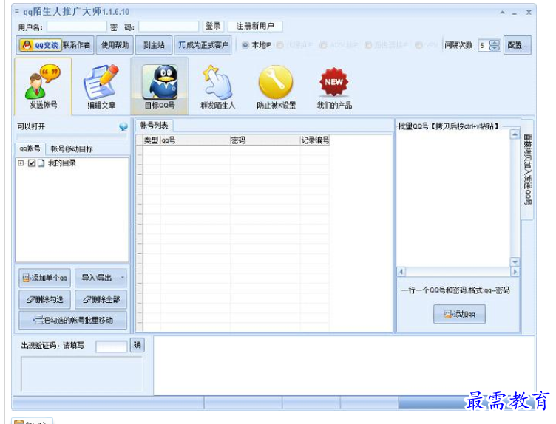Click the 到主站 button
Image resolution: width=556 pixels, height=424 pixels.
[154, 45]
